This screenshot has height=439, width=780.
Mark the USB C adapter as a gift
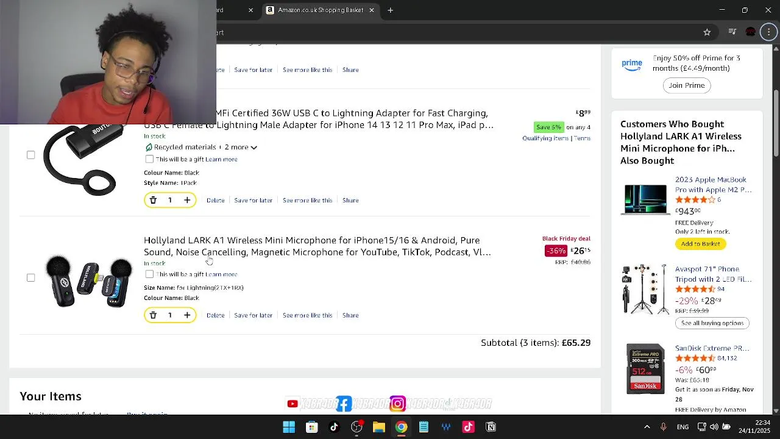(149, 159)
